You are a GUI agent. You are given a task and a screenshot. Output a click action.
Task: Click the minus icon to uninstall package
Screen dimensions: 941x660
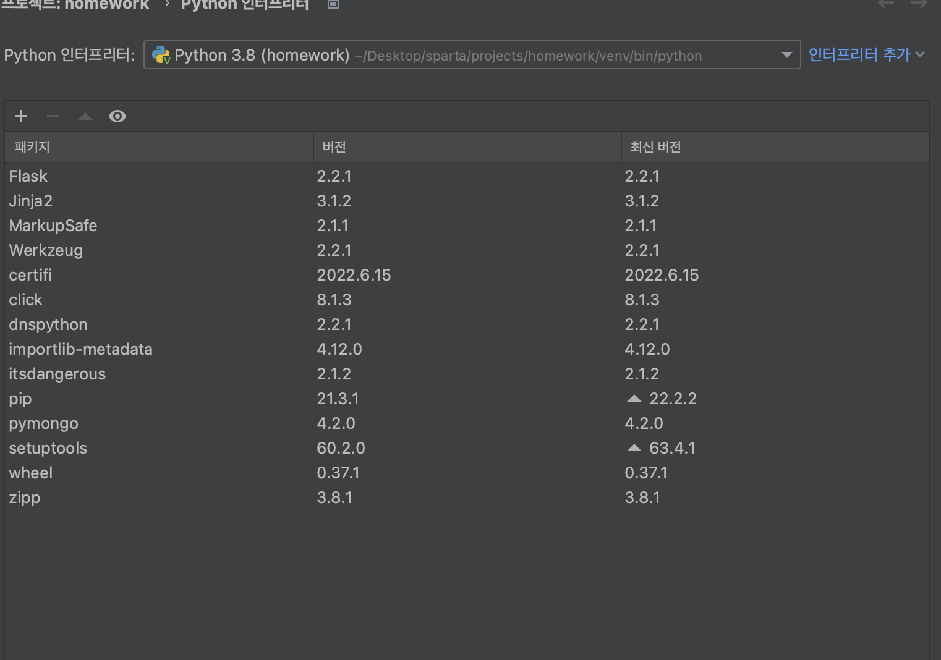point(53,116)
